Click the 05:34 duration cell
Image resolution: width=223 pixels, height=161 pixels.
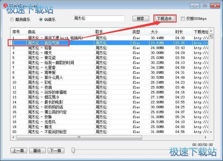coord(180,117)
